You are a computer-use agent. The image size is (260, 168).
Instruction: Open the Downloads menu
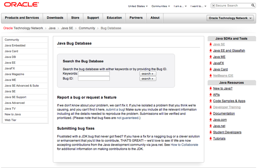pos(55,18)
